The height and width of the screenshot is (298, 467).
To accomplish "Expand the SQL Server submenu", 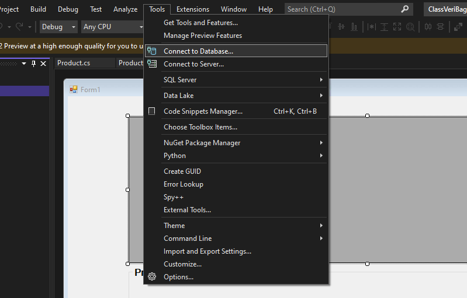I will coord(321,80).
